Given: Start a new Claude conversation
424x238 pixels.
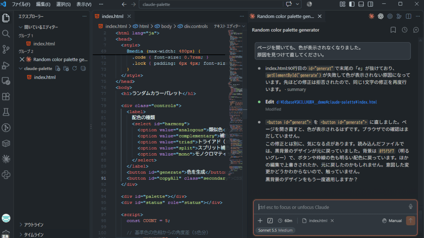Looking at the screenshot, I should pyautogui.click(x=416, y=30).
